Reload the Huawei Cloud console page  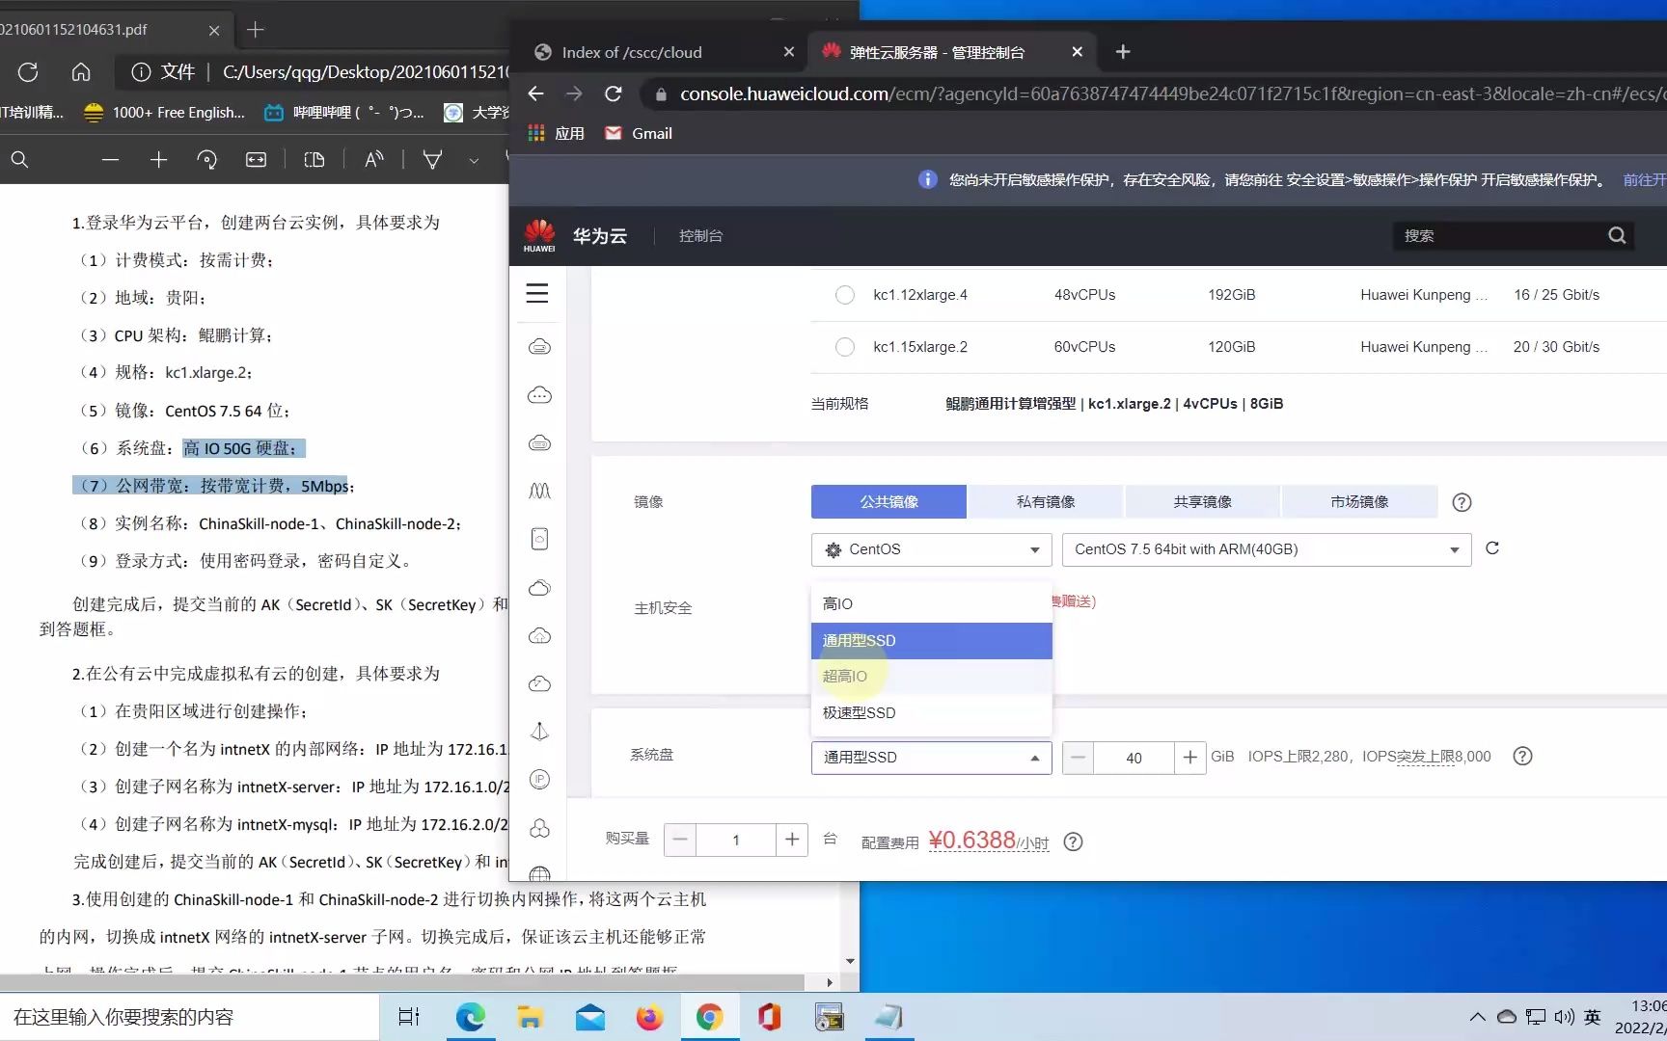coord(613,93)
